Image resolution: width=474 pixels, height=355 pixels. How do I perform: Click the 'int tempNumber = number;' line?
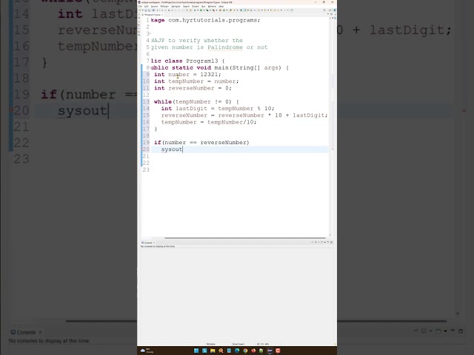(x=196, y=81)
